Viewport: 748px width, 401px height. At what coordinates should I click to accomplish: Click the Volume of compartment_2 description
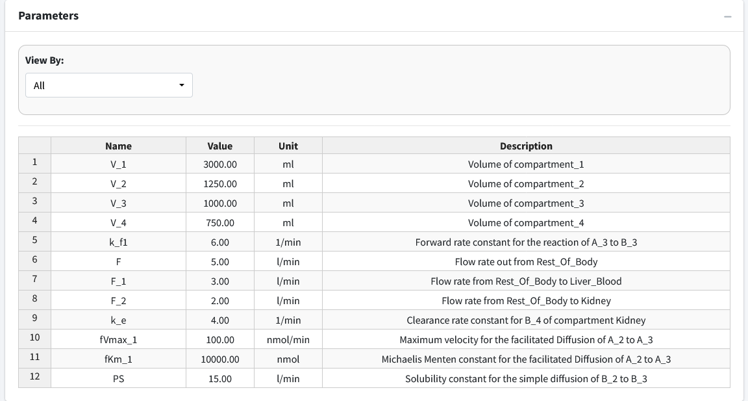point(526,183)
